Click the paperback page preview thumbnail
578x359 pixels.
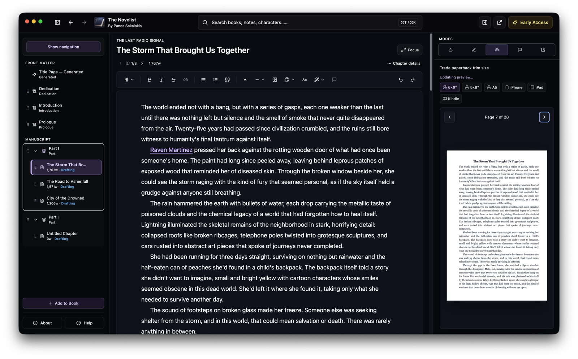[x=497, y=225]
